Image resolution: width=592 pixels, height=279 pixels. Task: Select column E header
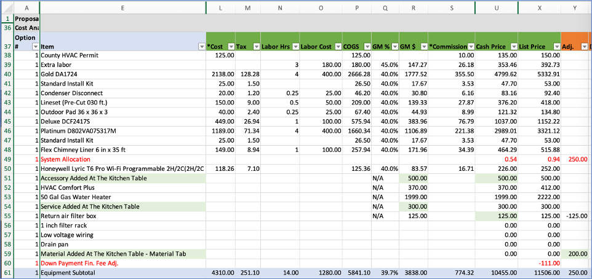(x=122, y=7)
